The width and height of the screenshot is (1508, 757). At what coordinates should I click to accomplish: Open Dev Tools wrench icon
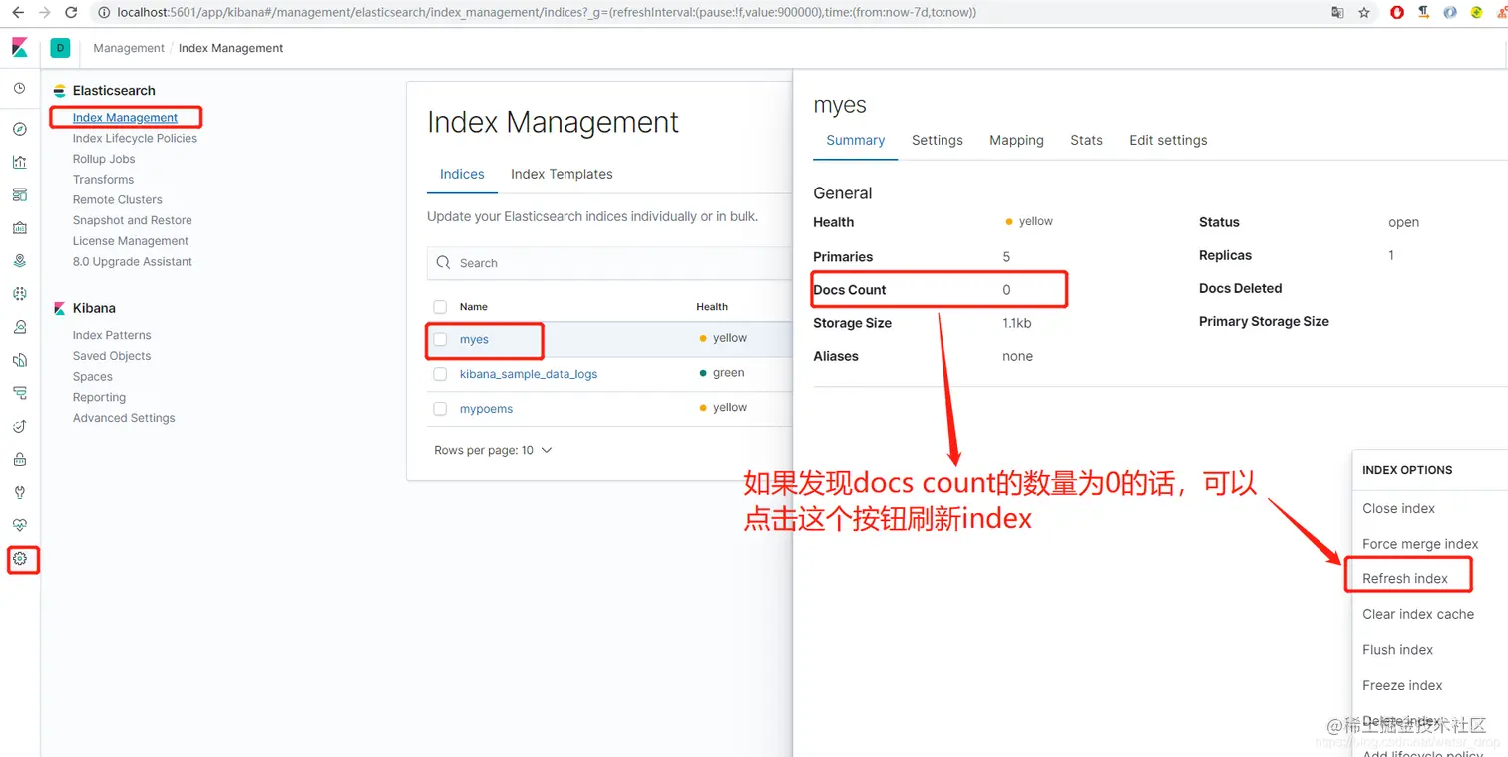coord(19,492)
